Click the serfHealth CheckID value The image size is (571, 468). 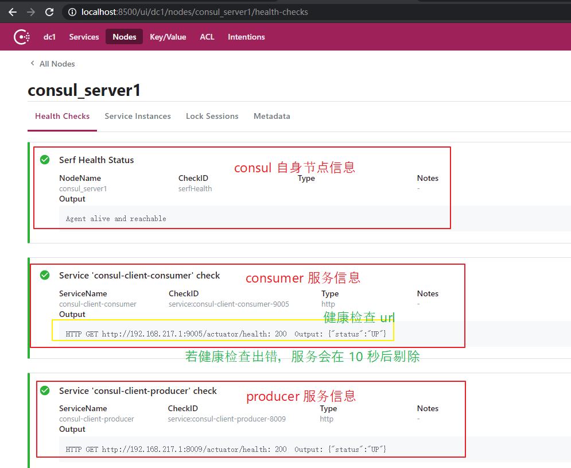pos(195,189)
